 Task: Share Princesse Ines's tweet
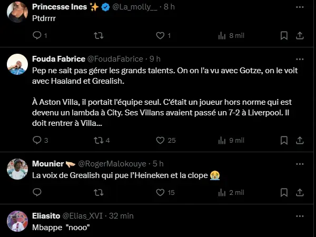point(300,35)
